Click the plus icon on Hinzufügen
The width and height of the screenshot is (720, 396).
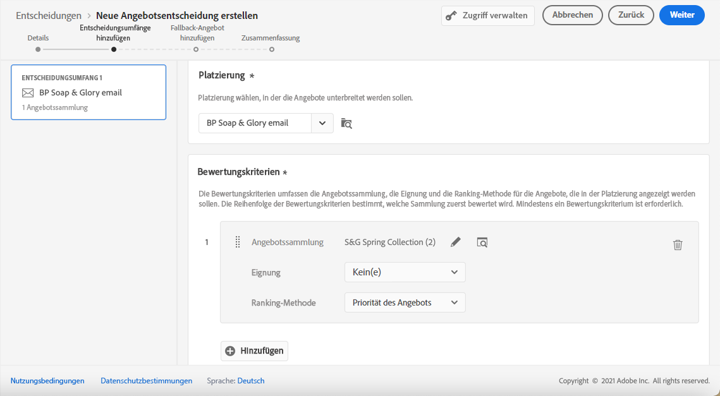(x=230, y=351)
